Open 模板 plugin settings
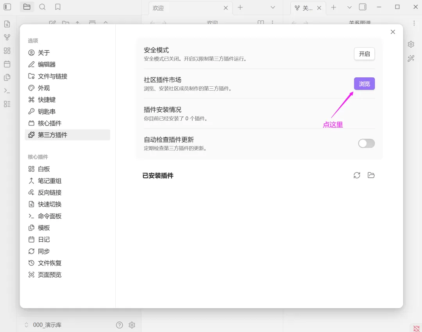Image resolution: width=422 pixels, height=332 pixels. [x=67, y=228]
